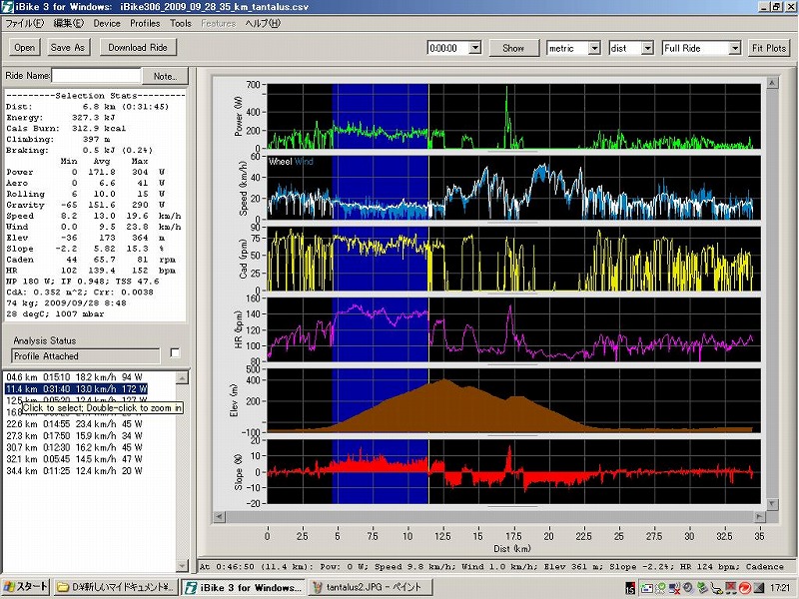Click the Download Ride button
This screenshot has height=599, width=799.
(137, 47)
